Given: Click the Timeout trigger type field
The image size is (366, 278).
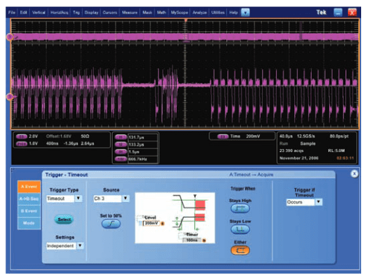Looking at the screenshot, I should coord(61,199).
